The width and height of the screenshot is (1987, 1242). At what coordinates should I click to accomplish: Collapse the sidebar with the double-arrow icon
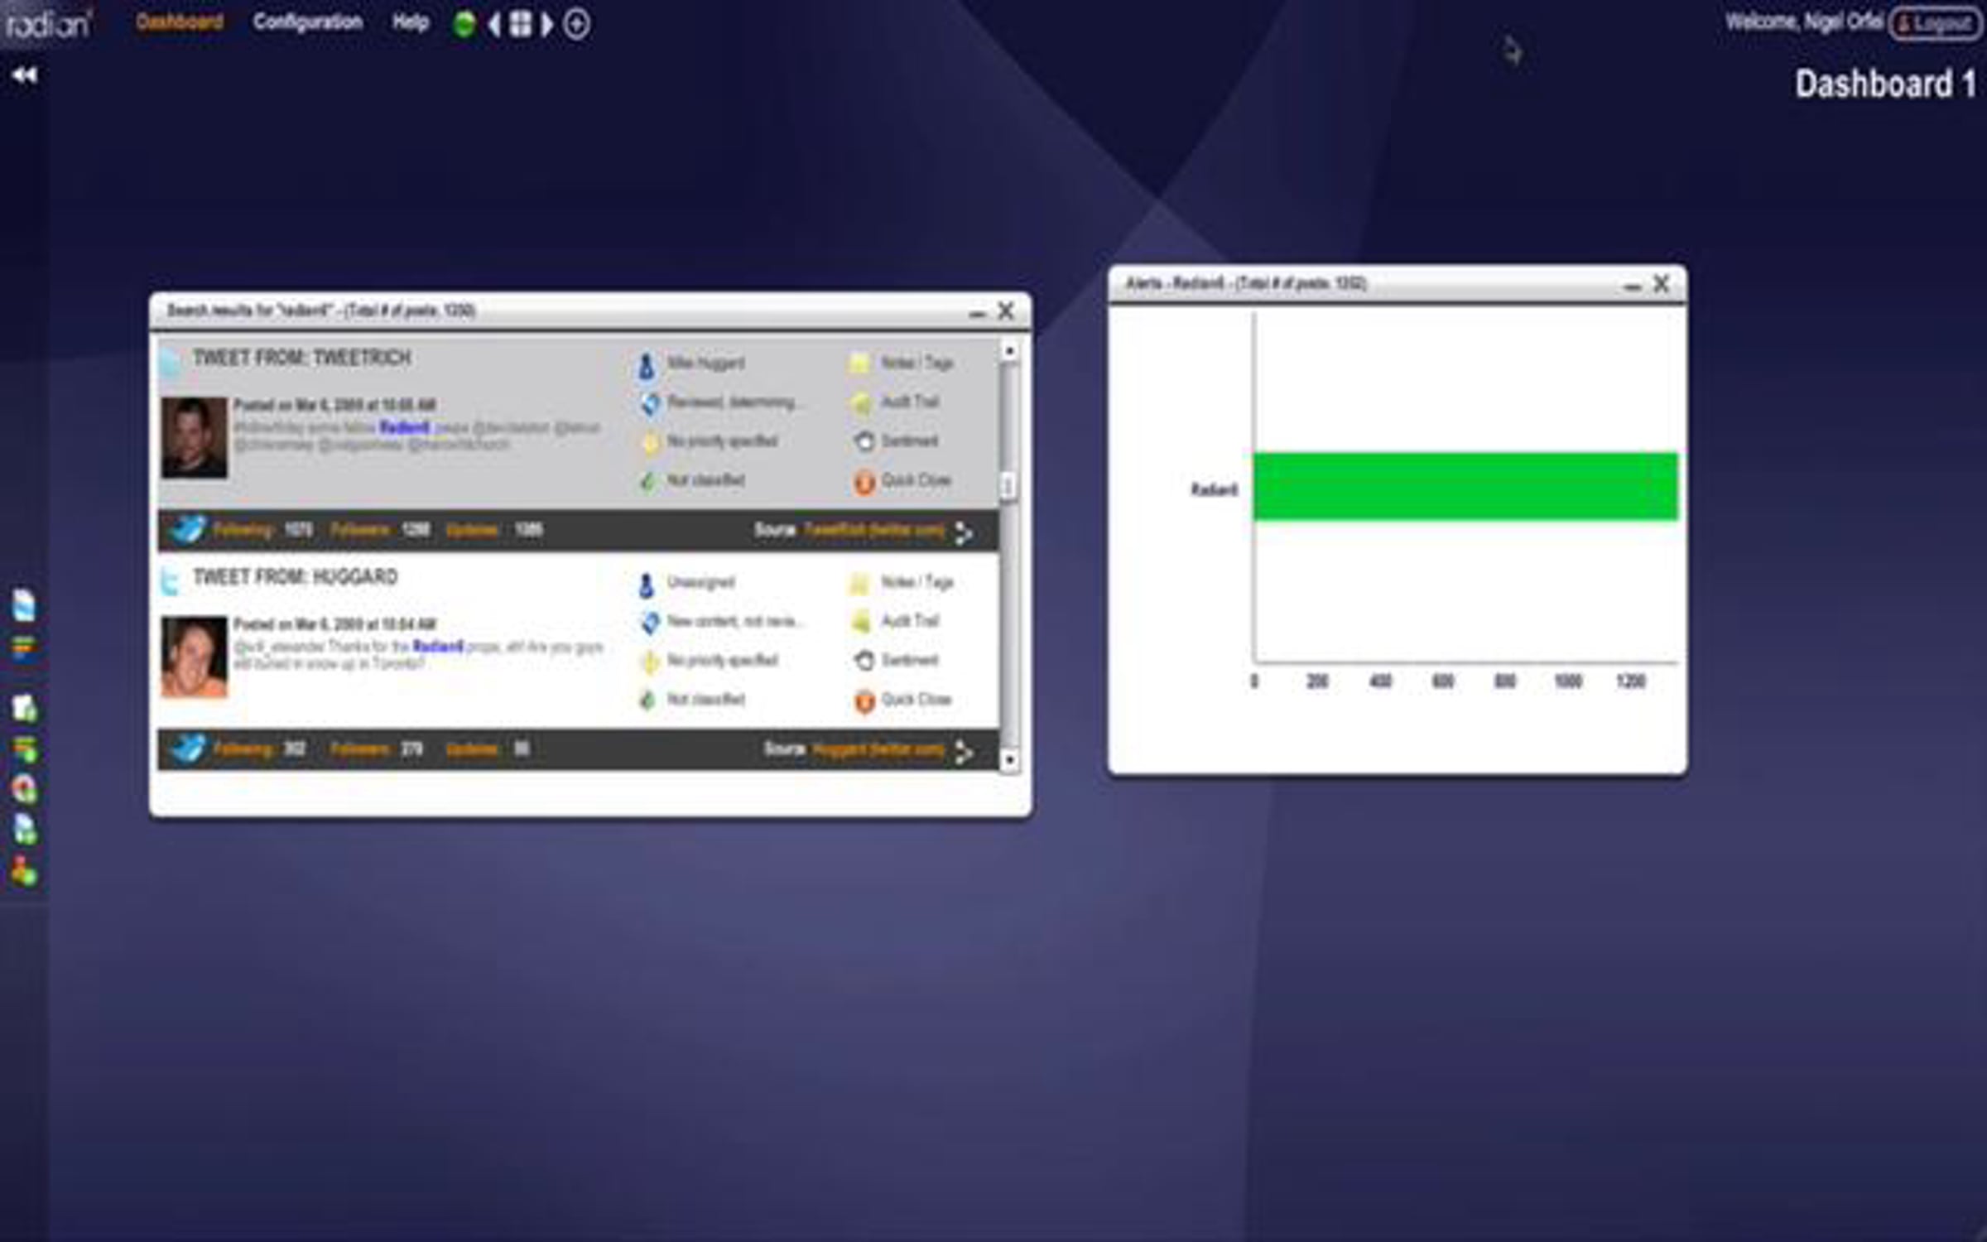point(25,75)
